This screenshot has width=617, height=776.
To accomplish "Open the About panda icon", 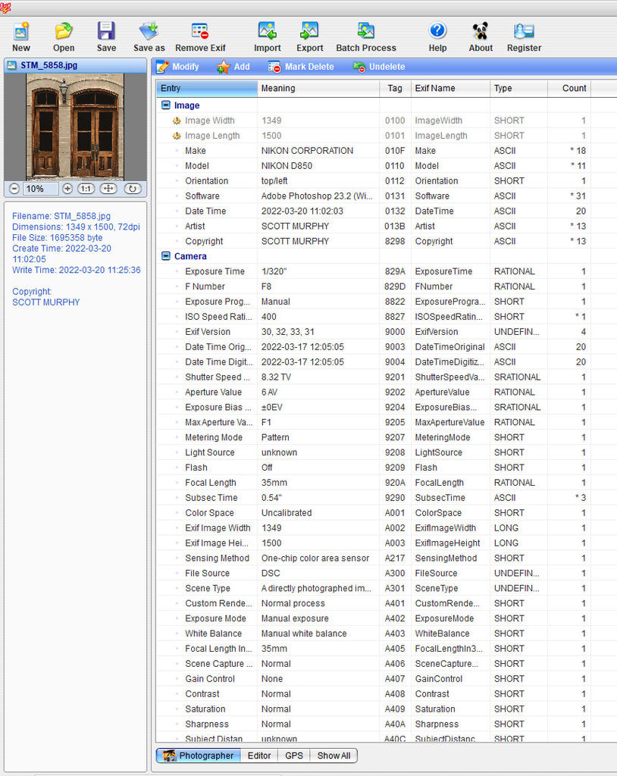I will point(481,32).
